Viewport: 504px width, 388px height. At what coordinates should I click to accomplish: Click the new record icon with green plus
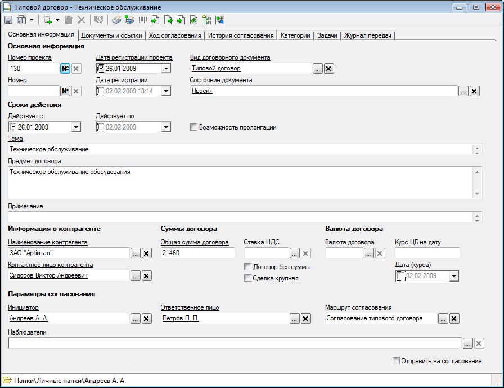click(x=48, y=20)
